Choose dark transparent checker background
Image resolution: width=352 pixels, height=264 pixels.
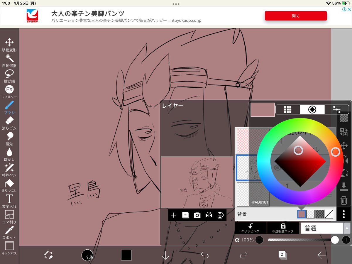tap(320, 214)
